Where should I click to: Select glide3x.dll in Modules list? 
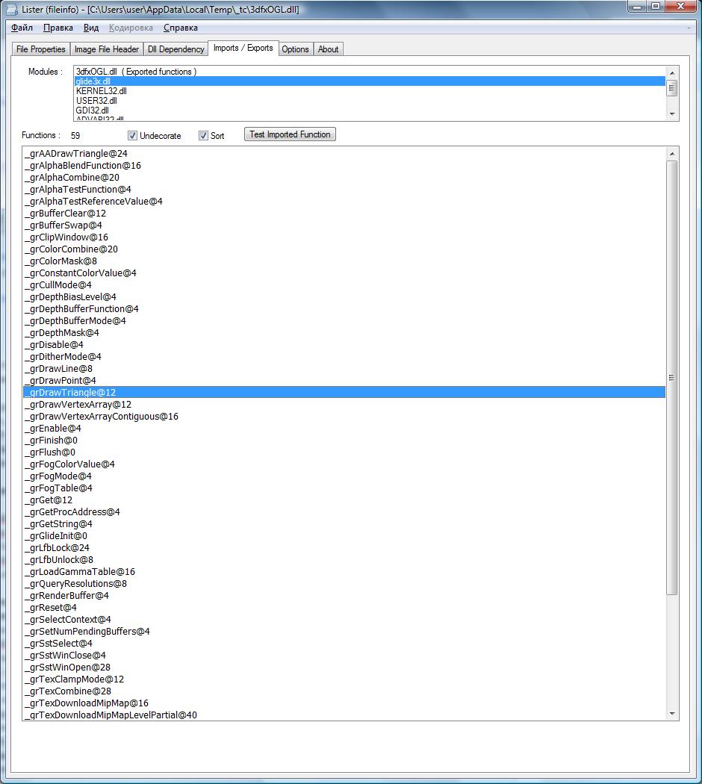(370, 81)
